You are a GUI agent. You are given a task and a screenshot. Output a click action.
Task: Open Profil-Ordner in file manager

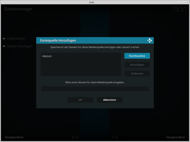[x=16, y=39]
